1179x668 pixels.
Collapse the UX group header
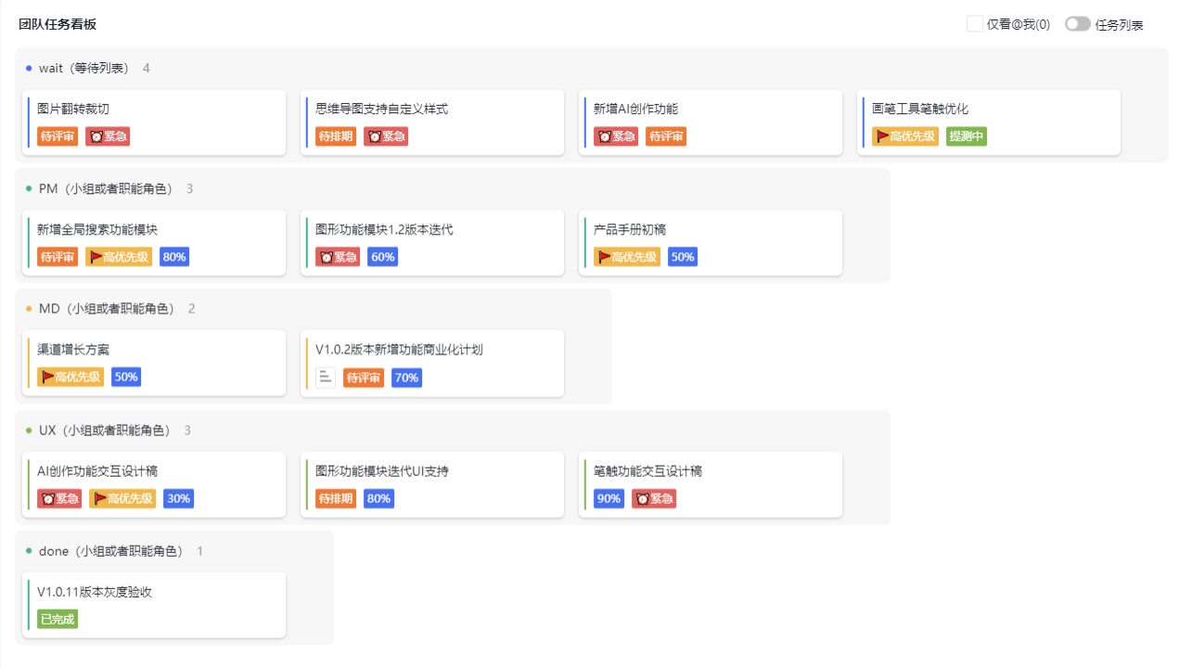[109, 430]
